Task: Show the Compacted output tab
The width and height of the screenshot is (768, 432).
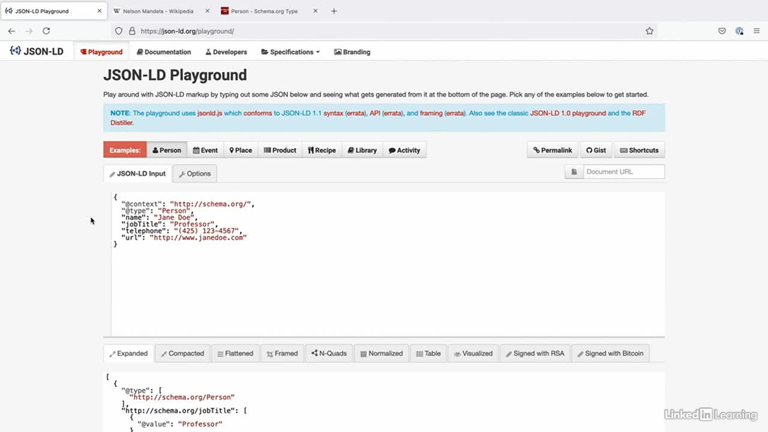Action: click(182, 353)
